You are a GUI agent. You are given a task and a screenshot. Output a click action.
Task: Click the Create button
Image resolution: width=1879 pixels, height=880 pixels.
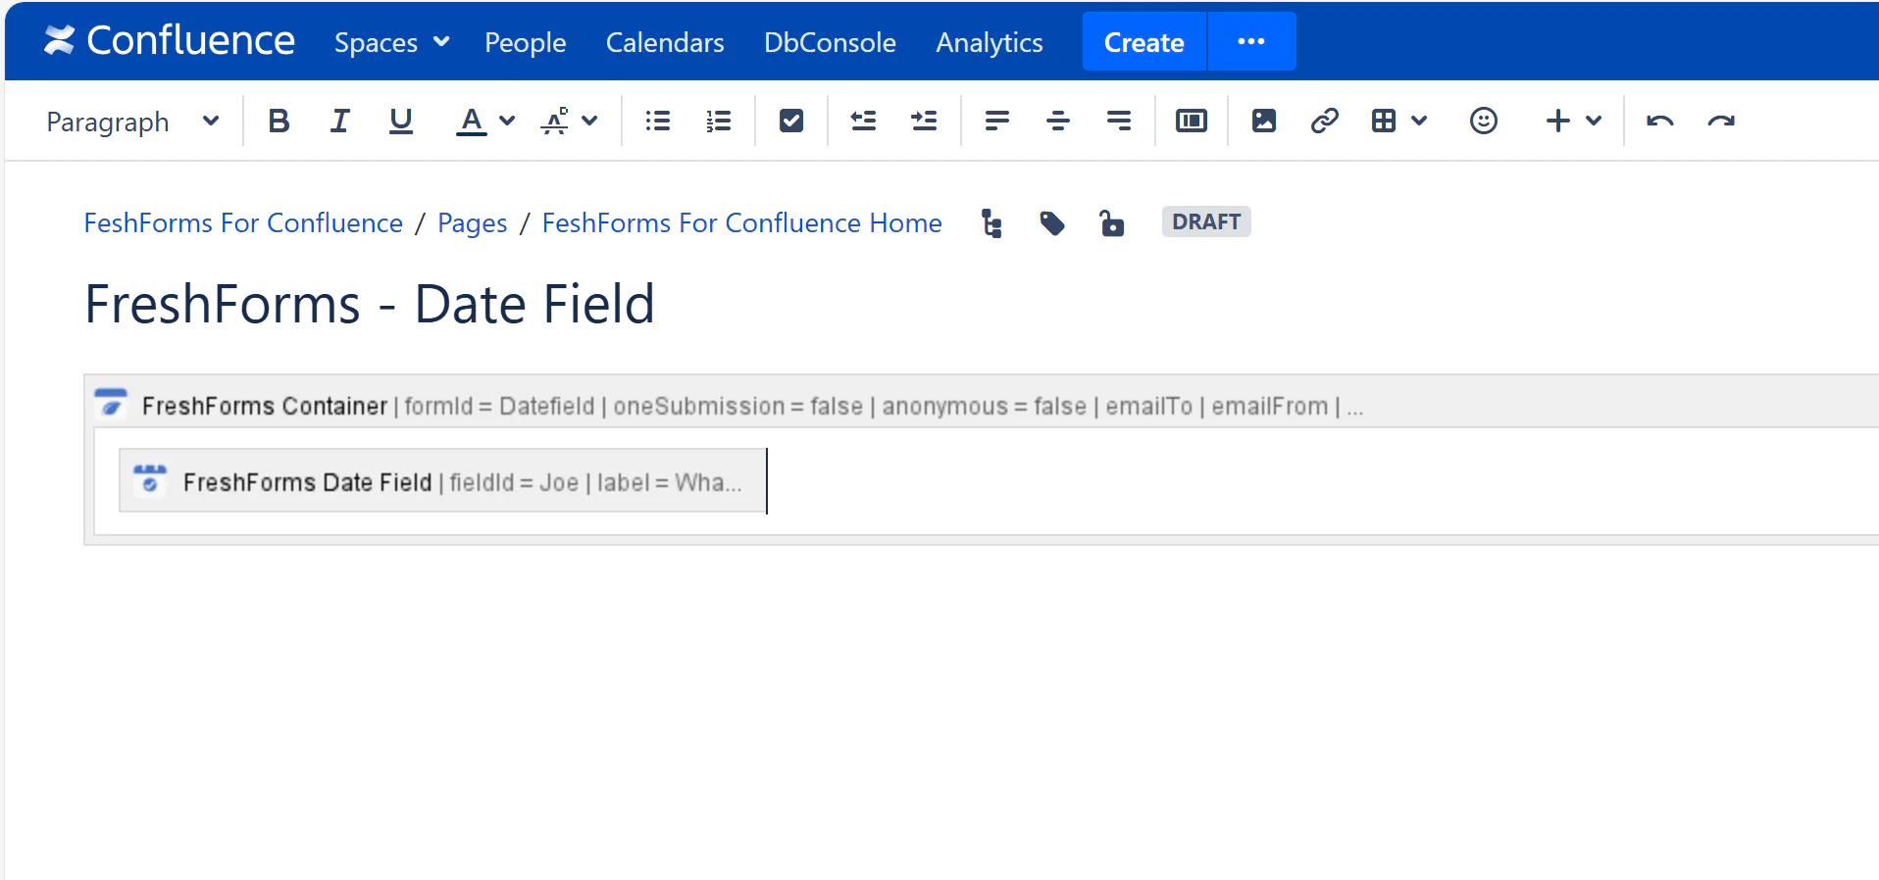click(1143, 42)
